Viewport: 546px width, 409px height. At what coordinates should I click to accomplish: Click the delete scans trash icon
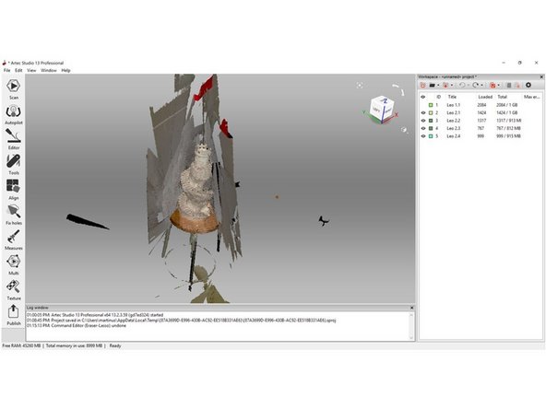tap(516, 85)
